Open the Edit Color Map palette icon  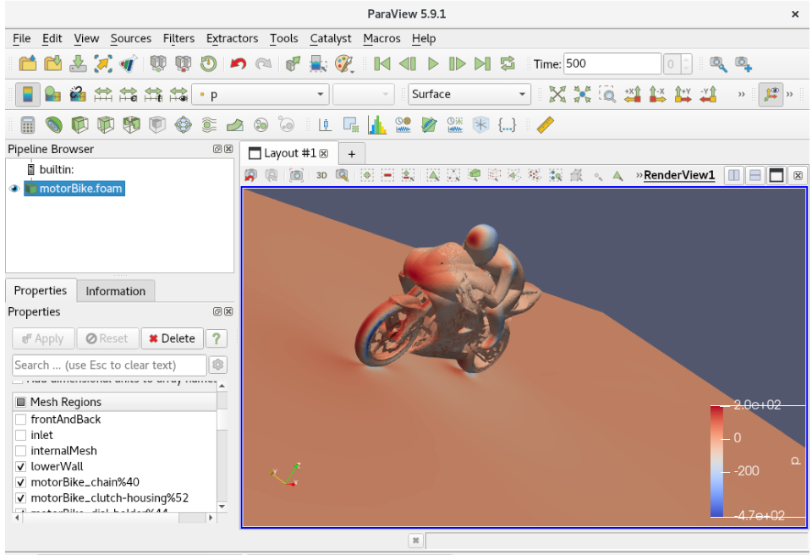(52, 94)
